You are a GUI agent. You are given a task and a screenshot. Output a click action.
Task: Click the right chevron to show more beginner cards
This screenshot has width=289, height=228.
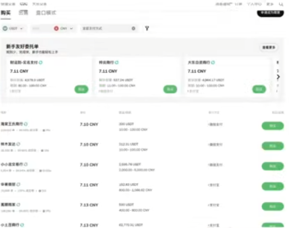[278, 77]
